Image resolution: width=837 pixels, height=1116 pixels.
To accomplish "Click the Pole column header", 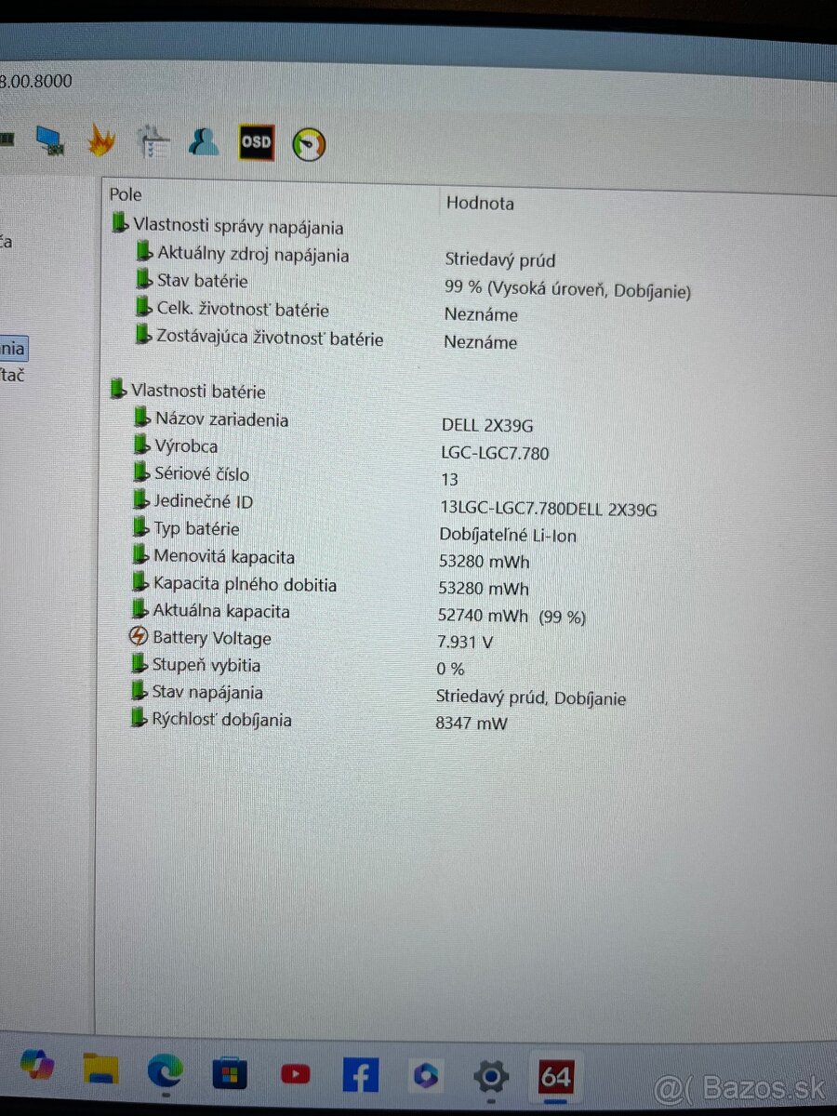I will [125, 194].
